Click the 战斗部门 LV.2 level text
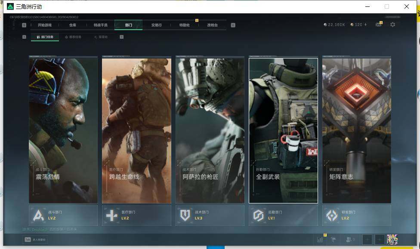 click(52, 218)
